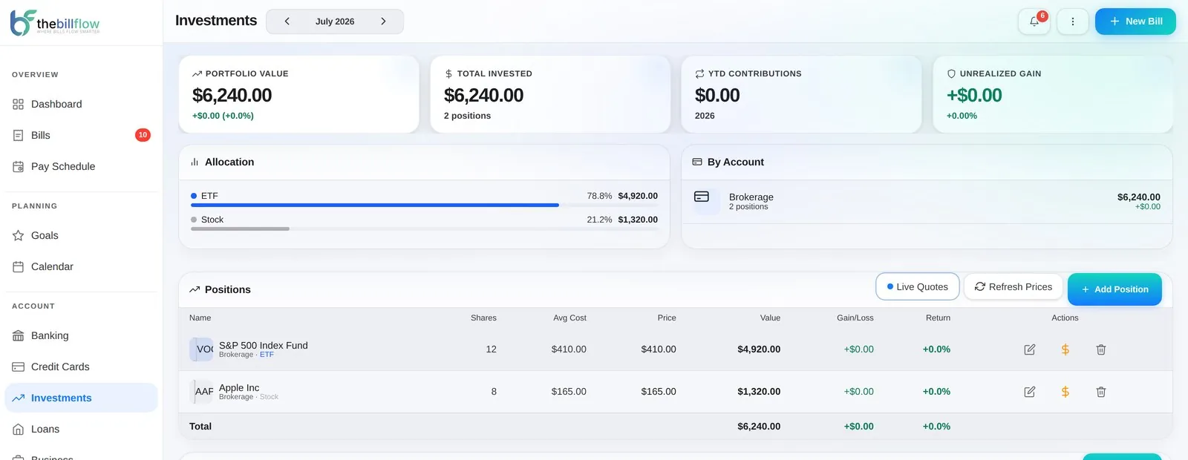Open the Brokerage account row

[x=927, y=202]
